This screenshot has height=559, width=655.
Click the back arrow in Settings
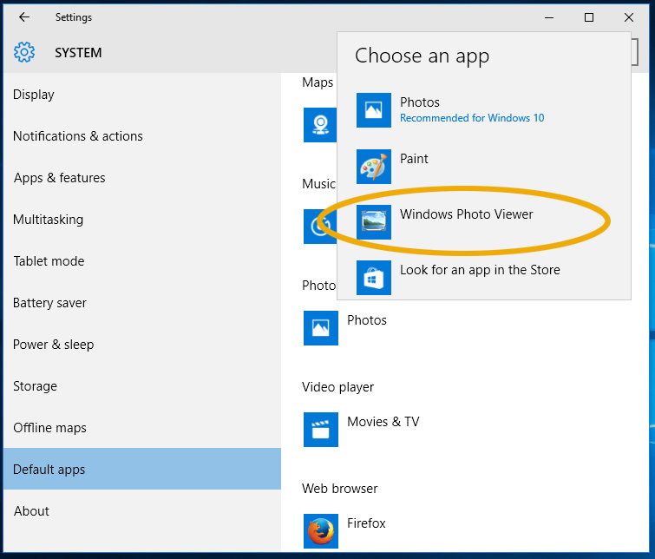click(x=24, y=17)
